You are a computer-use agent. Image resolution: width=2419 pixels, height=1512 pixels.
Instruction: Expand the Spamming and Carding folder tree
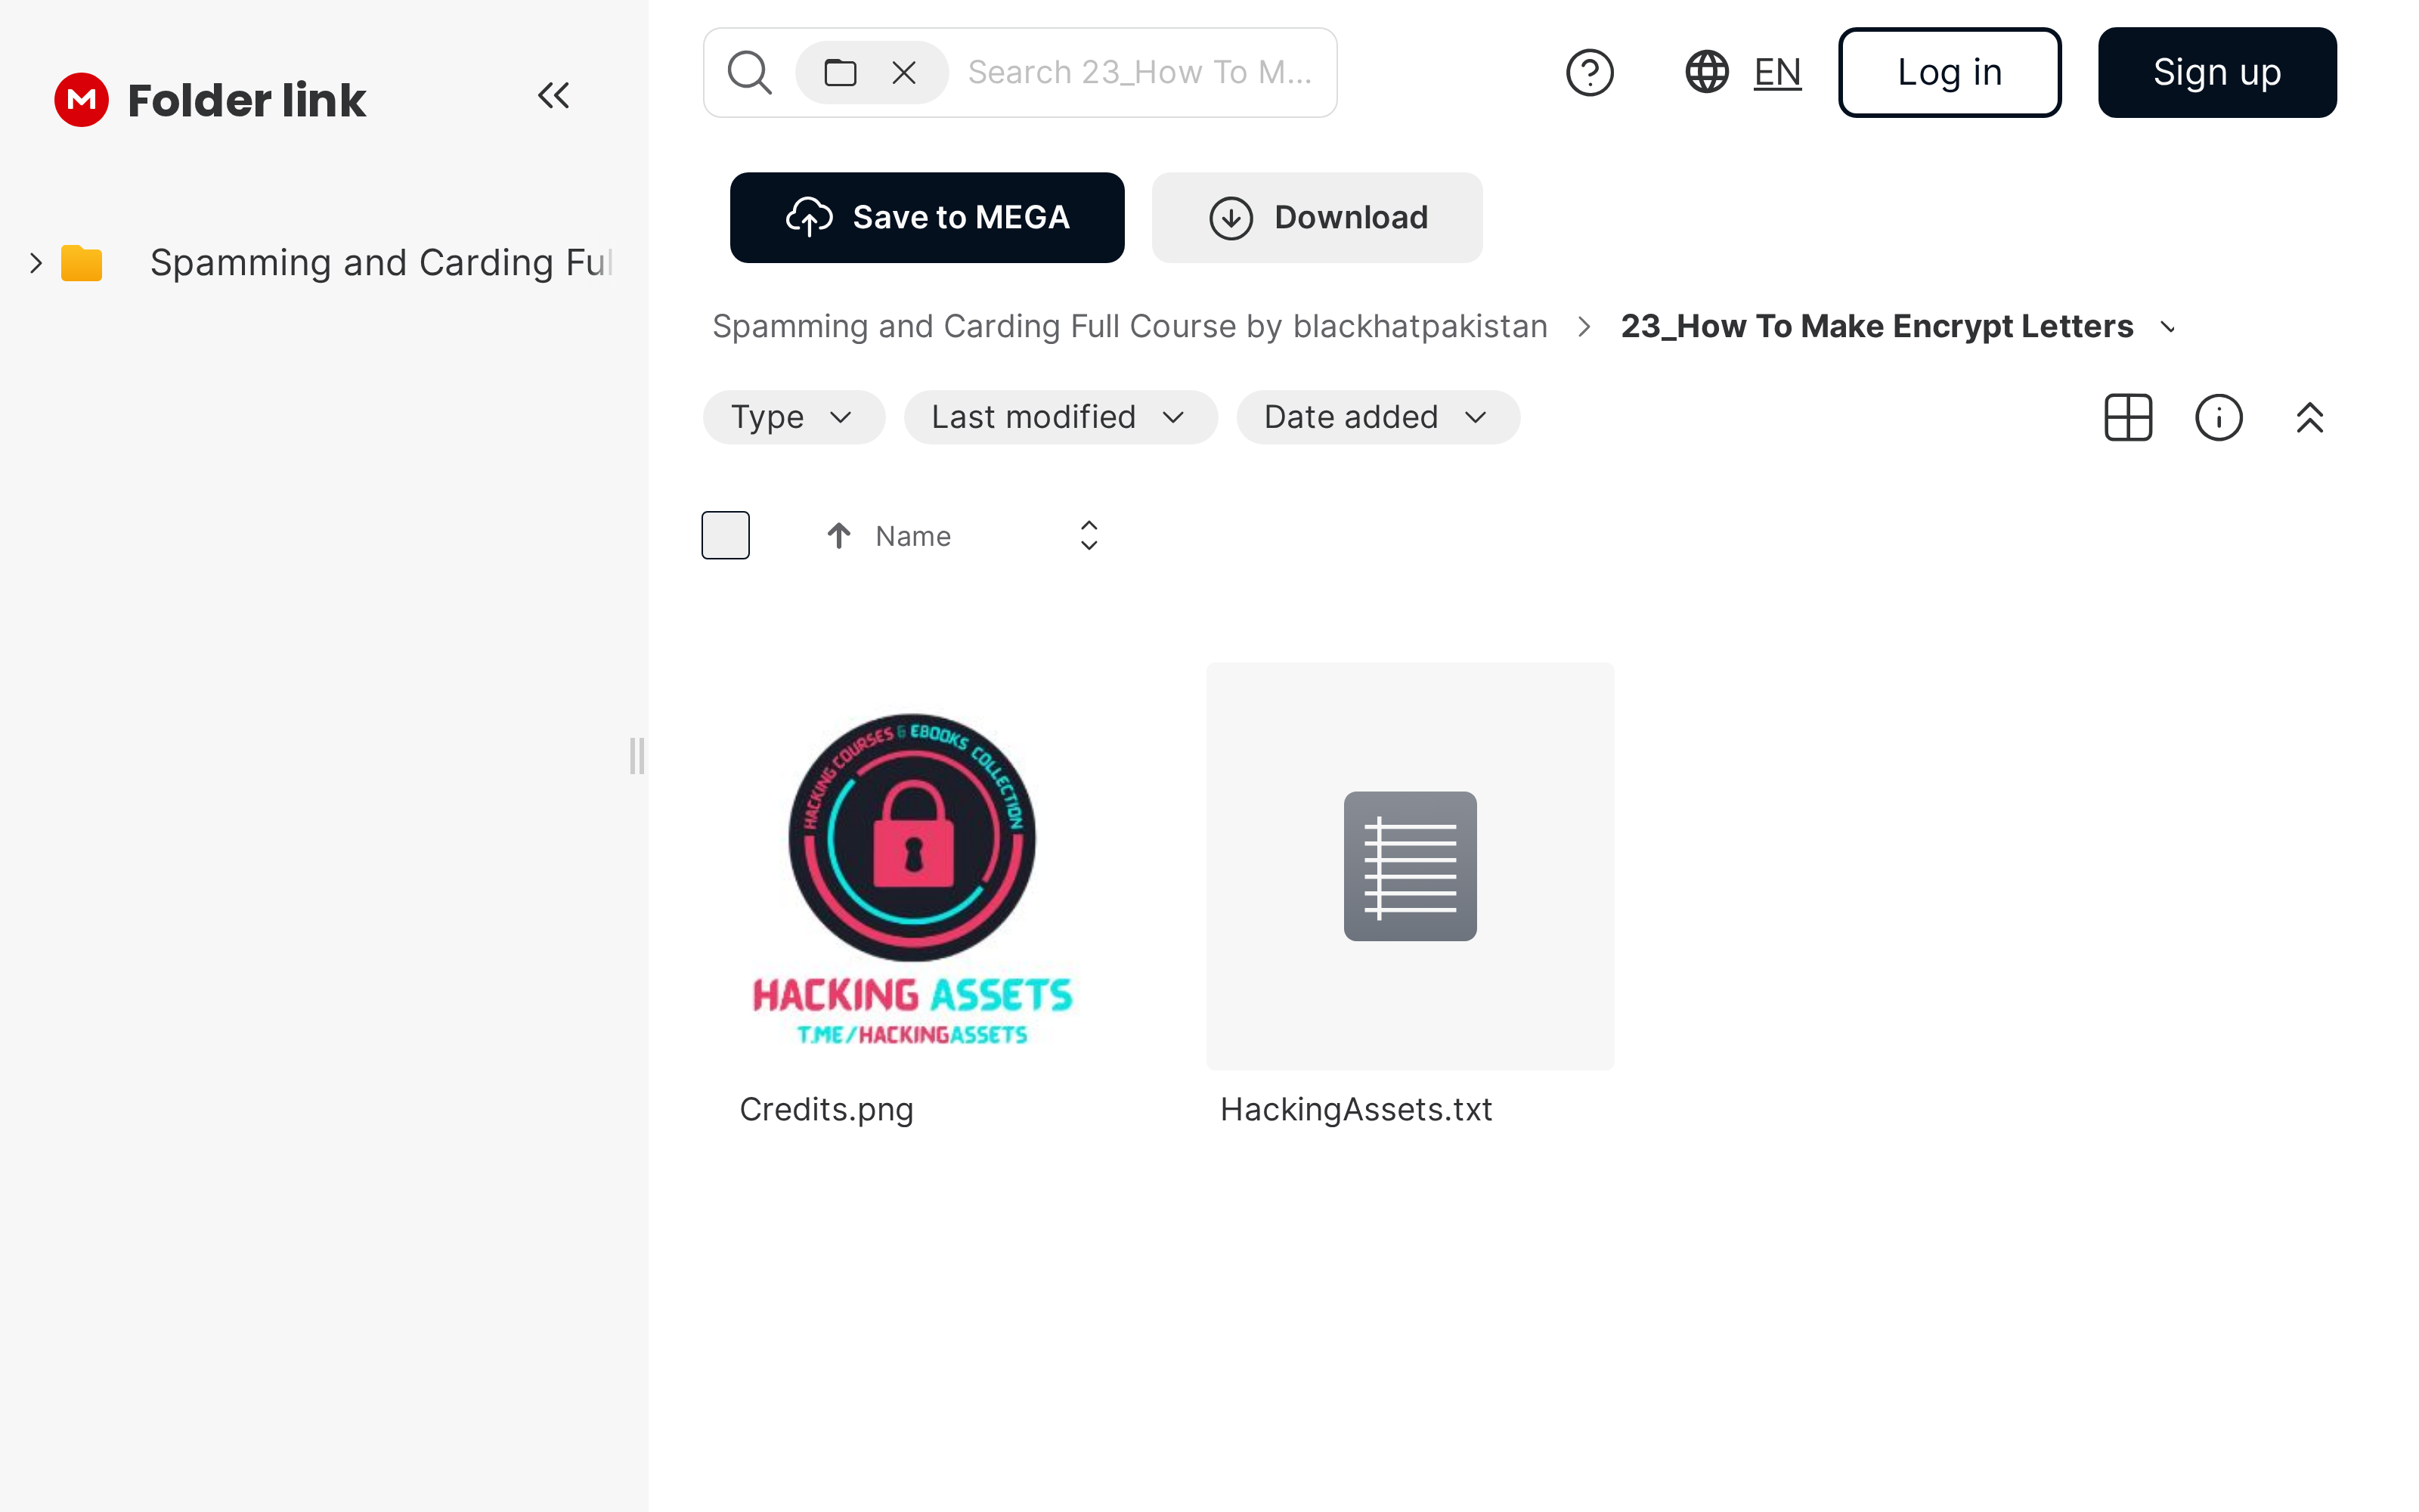[36, 263]
